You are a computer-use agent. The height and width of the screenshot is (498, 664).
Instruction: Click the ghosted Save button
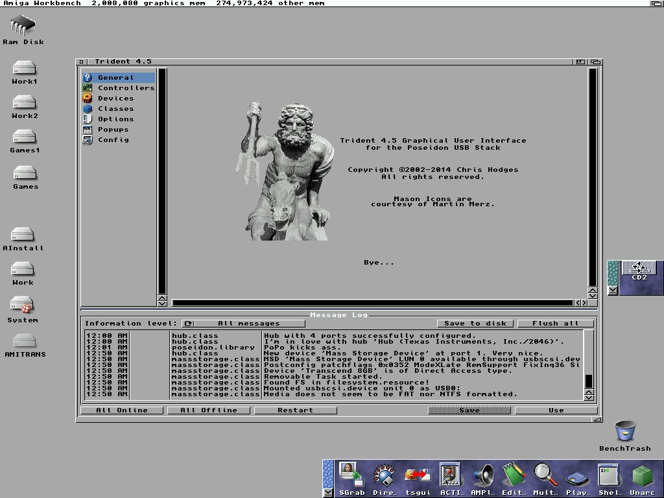(x=469, y=410)
